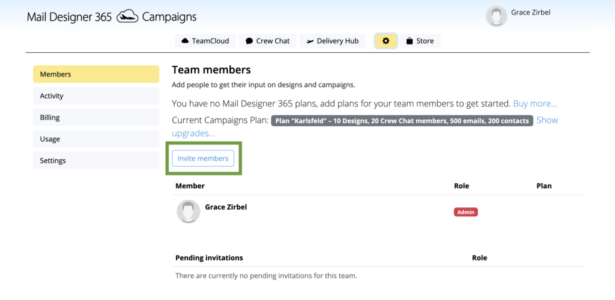Click Grace Zirbel's name in the header
615x300 pixels.
(x=530, y=13)
